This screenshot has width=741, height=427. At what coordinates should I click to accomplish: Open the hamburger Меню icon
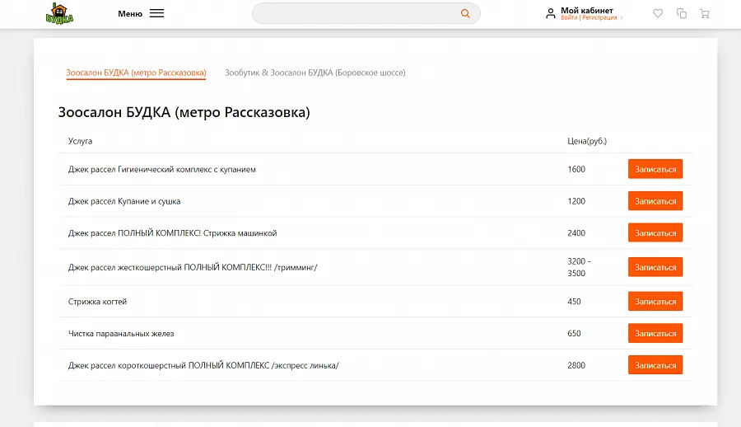coord(156,13)
